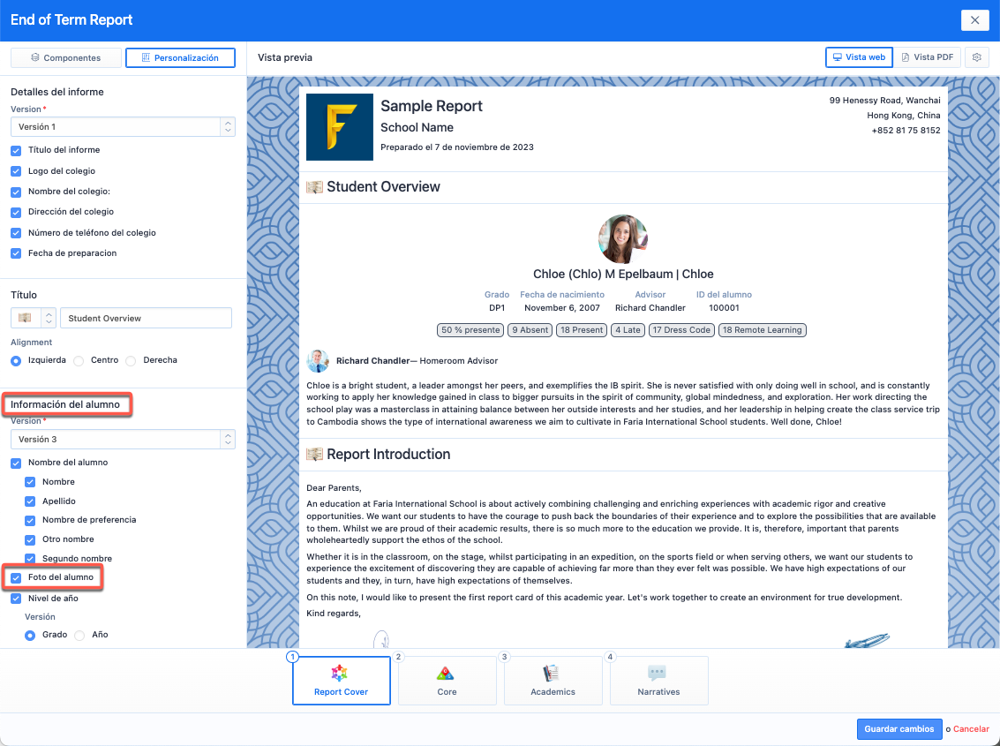This screenshot has height=746, width=1000.
Task: Expand the Versión 3 dropdown
Action: pyautogui.click(x=123, y=440)
